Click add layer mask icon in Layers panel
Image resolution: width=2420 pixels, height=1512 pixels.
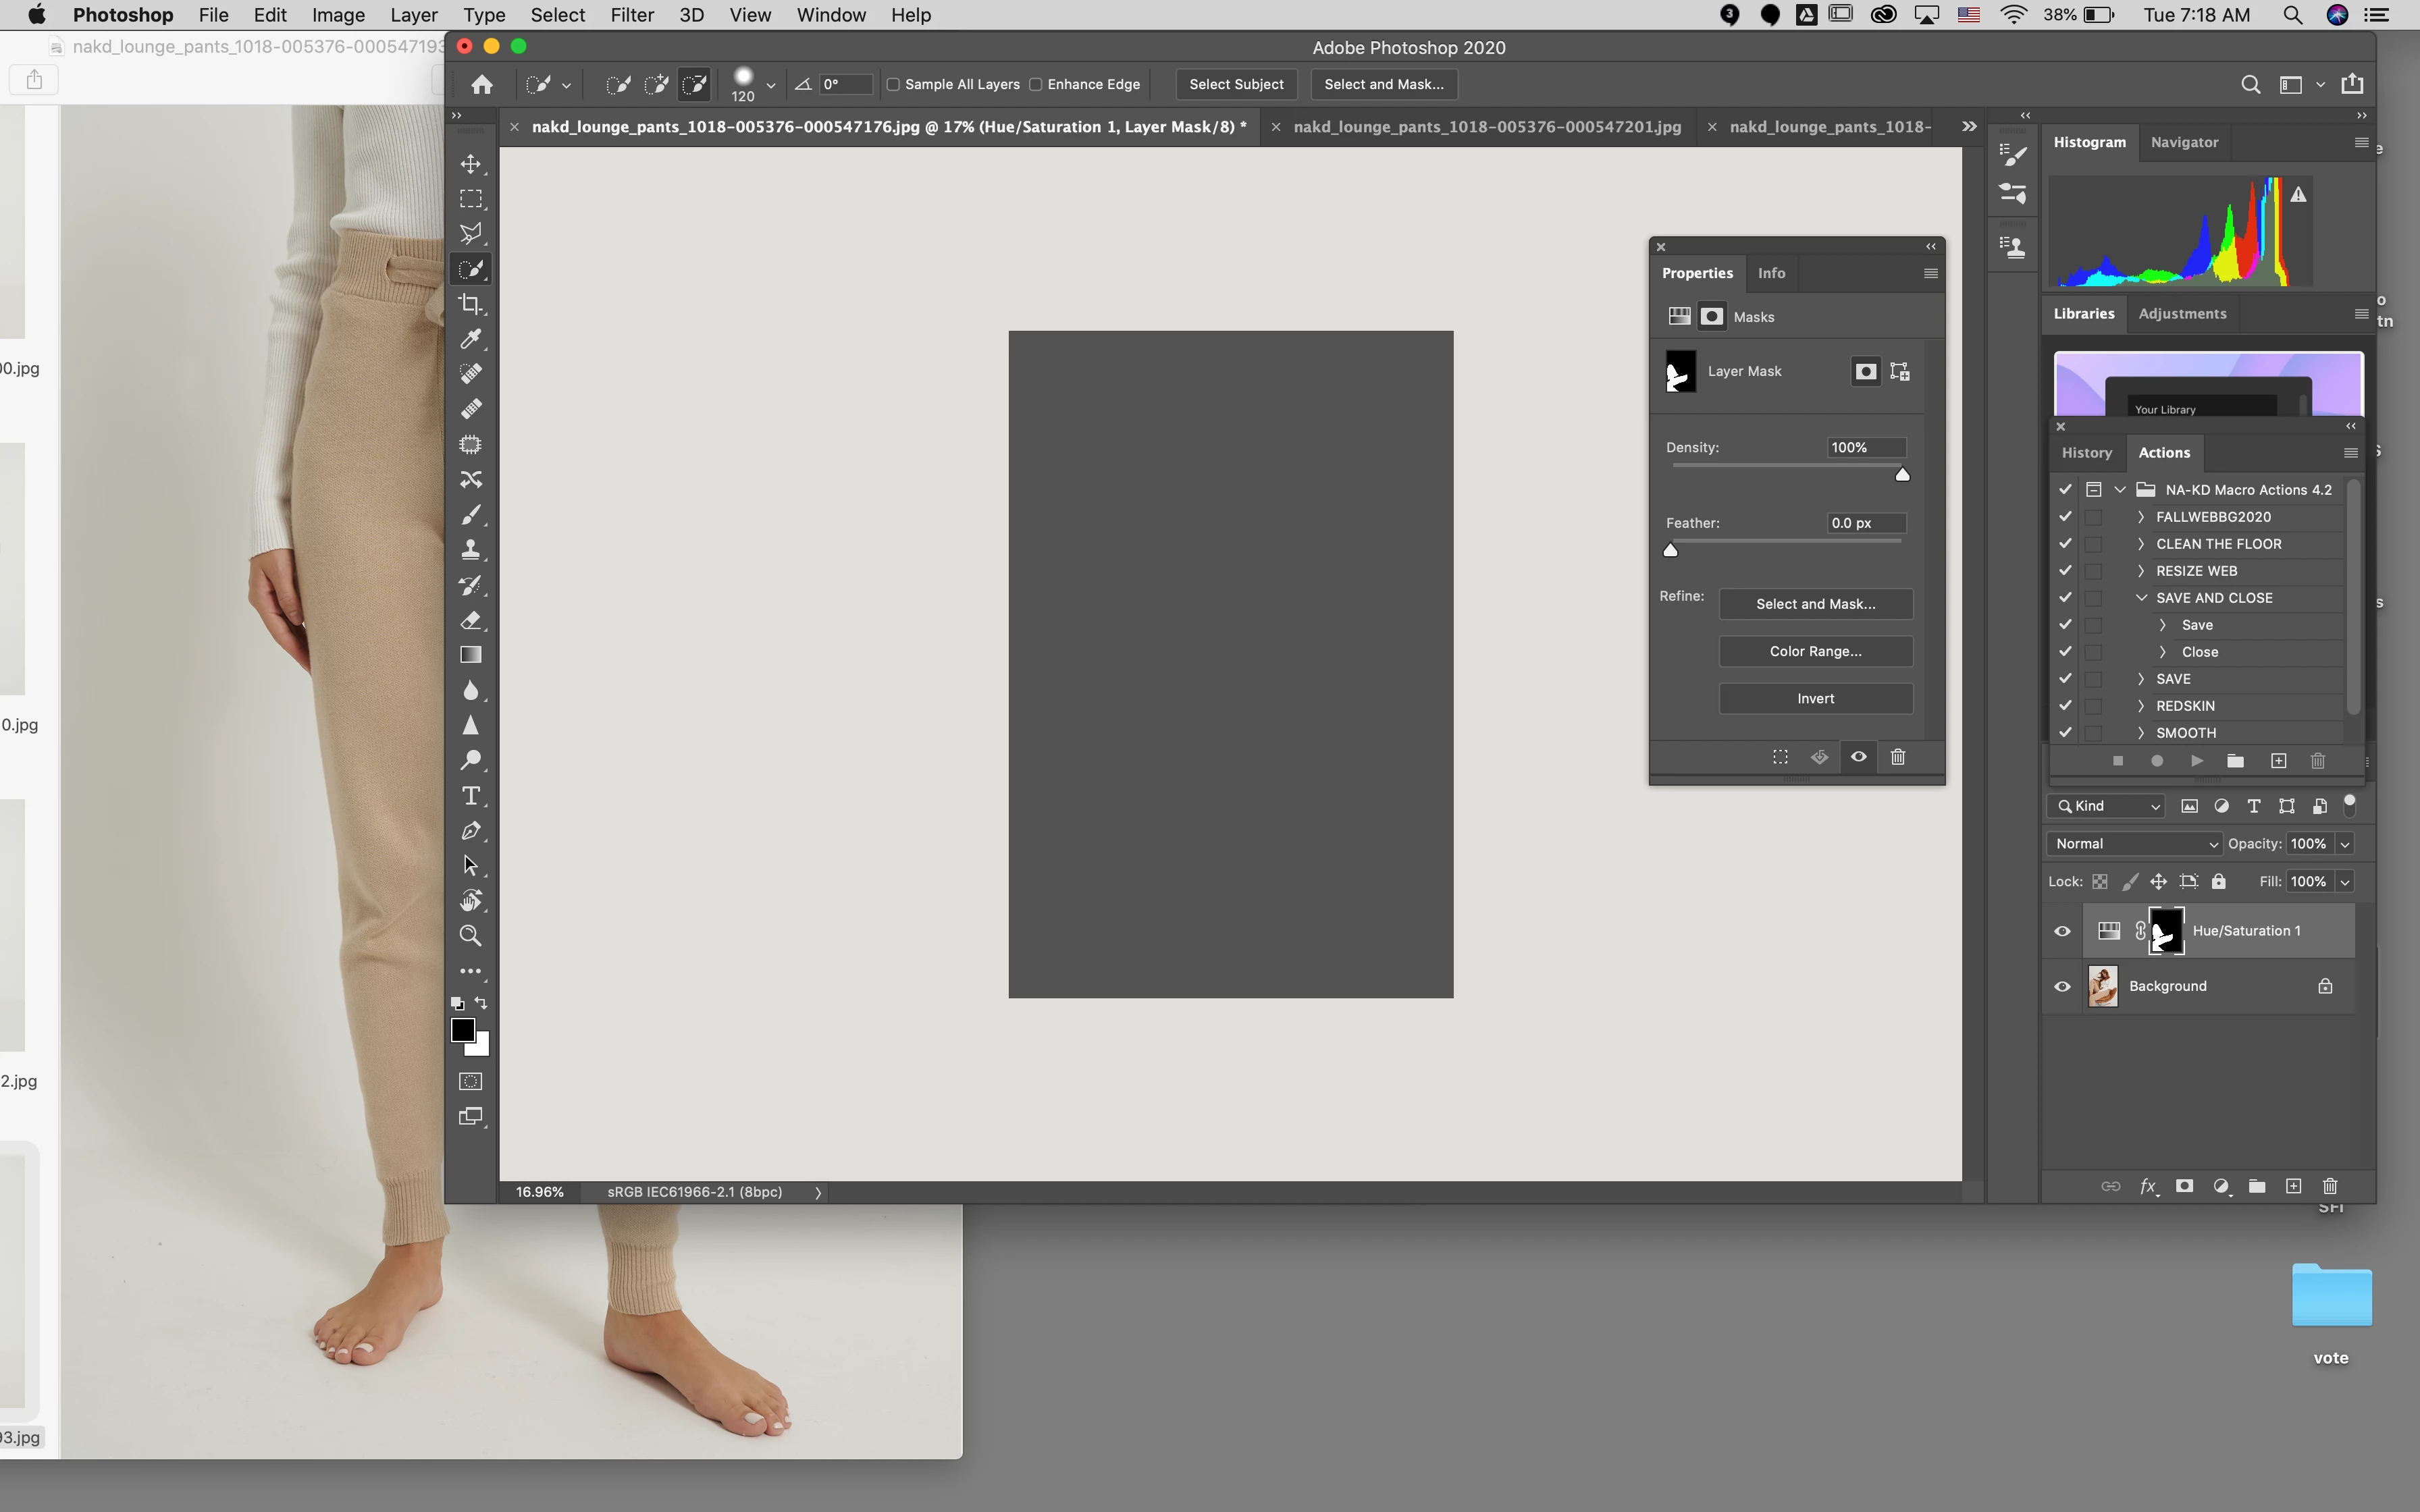(x=2184, y=1186)
